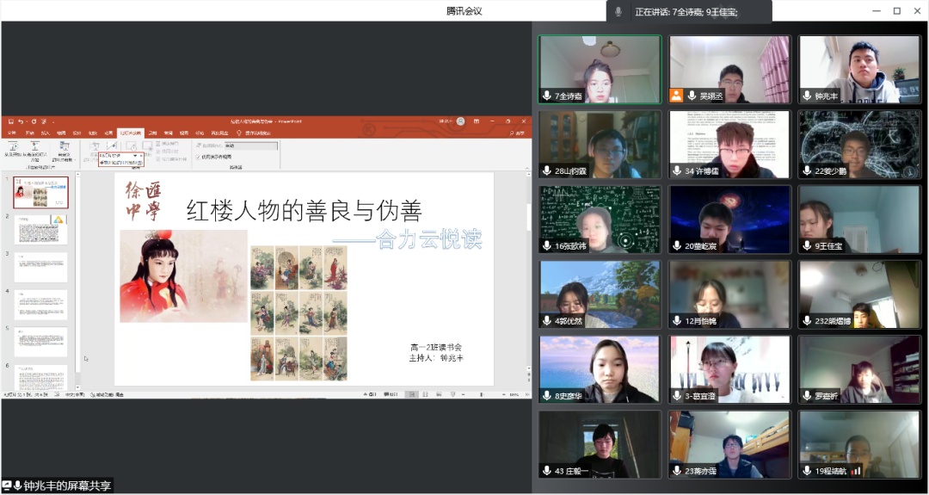Image resolution: width=929 pixels, height=495 pixels.
Task: Click the screen share icon beside 钟兆丰的屏幕共享
Action: pos(7,486)
